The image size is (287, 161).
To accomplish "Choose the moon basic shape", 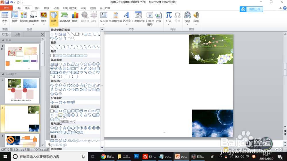I will point(94,72).
